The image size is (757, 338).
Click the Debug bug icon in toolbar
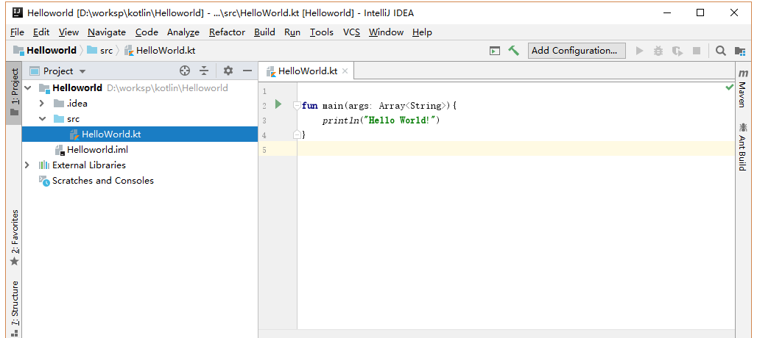point(658,51)
